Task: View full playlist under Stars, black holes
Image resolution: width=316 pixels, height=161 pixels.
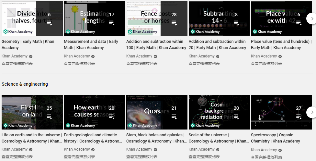Action: pos(142,156)
